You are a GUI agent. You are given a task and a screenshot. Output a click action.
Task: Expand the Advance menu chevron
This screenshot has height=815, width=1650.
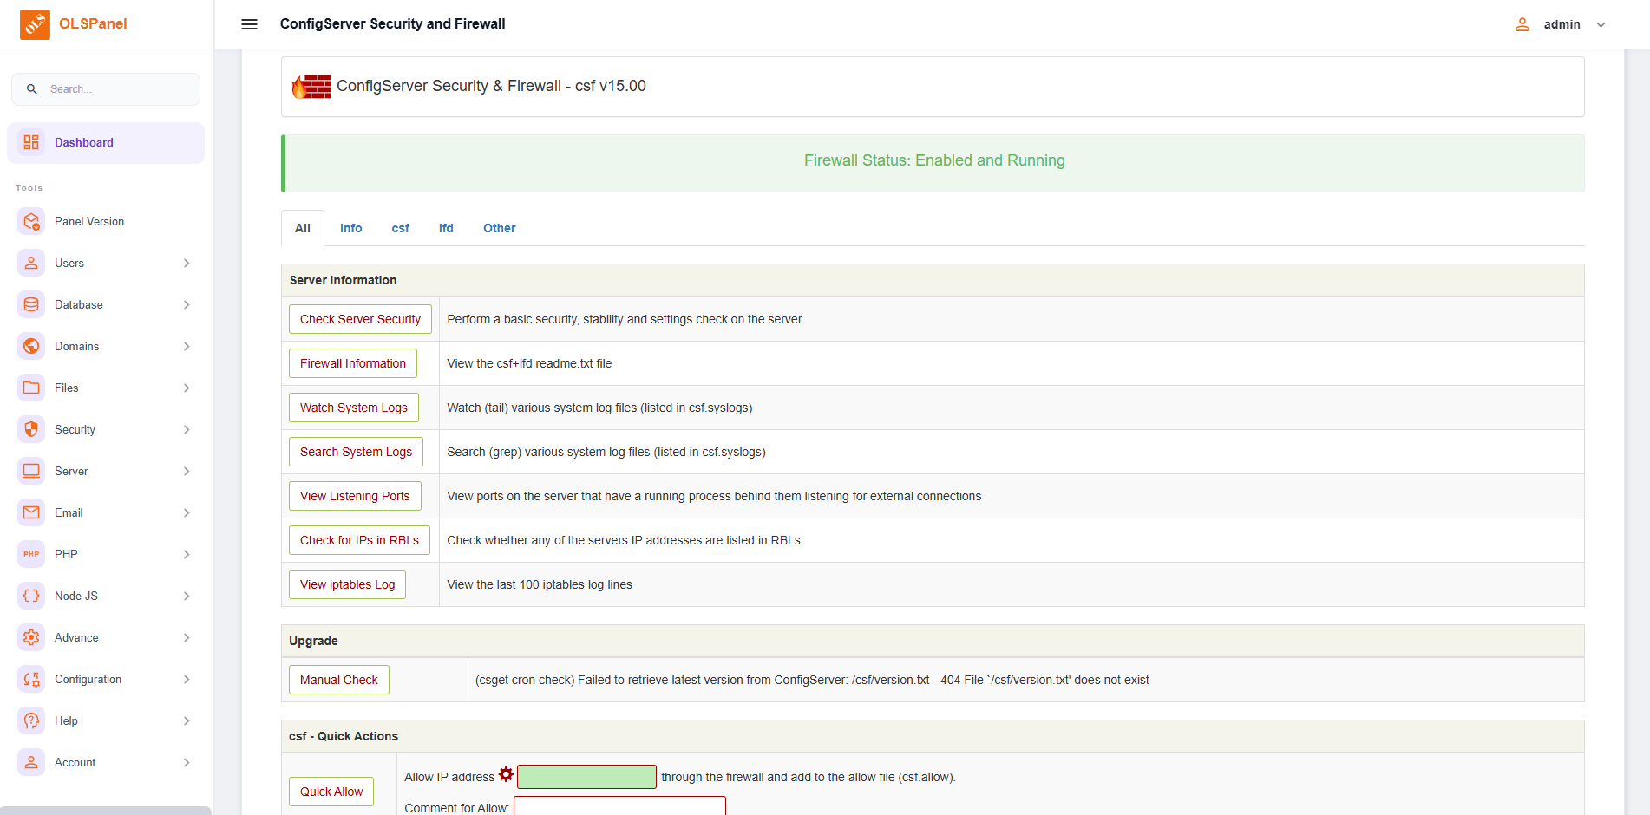coord(187,637)
